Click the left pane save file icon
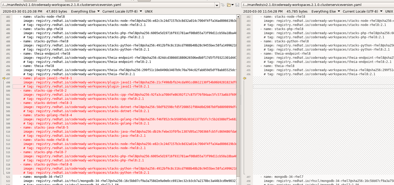 click(237, 5)
